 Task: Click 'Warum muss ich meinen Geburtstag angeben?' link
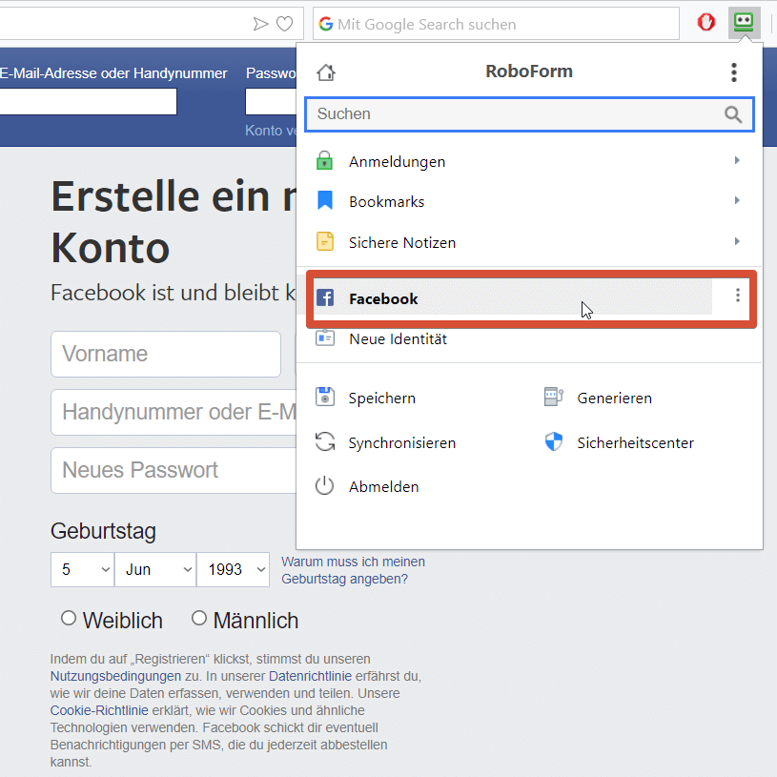(x=354, y=570)
